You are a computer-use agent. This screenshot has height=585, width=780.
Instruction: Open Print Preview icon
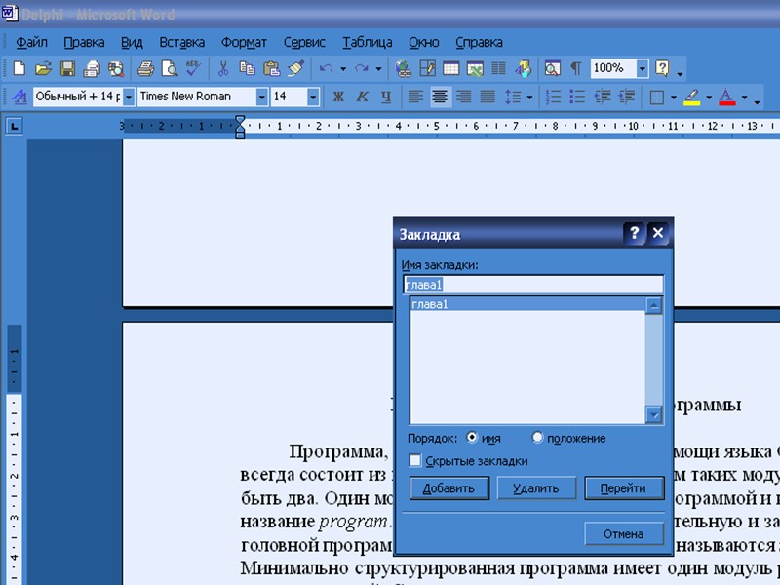pyautogui.click(x=169, y=68)
